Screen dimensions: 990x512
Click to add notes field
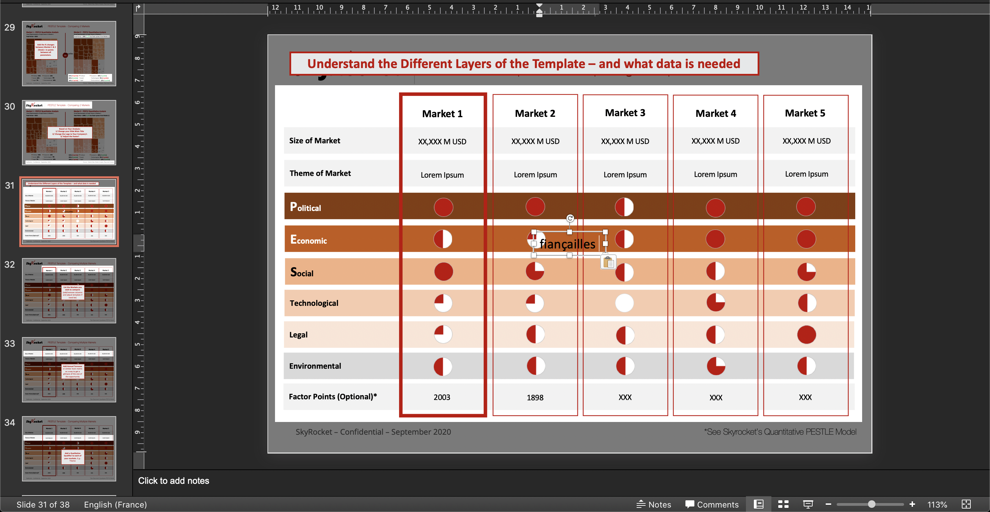(173, 480)
